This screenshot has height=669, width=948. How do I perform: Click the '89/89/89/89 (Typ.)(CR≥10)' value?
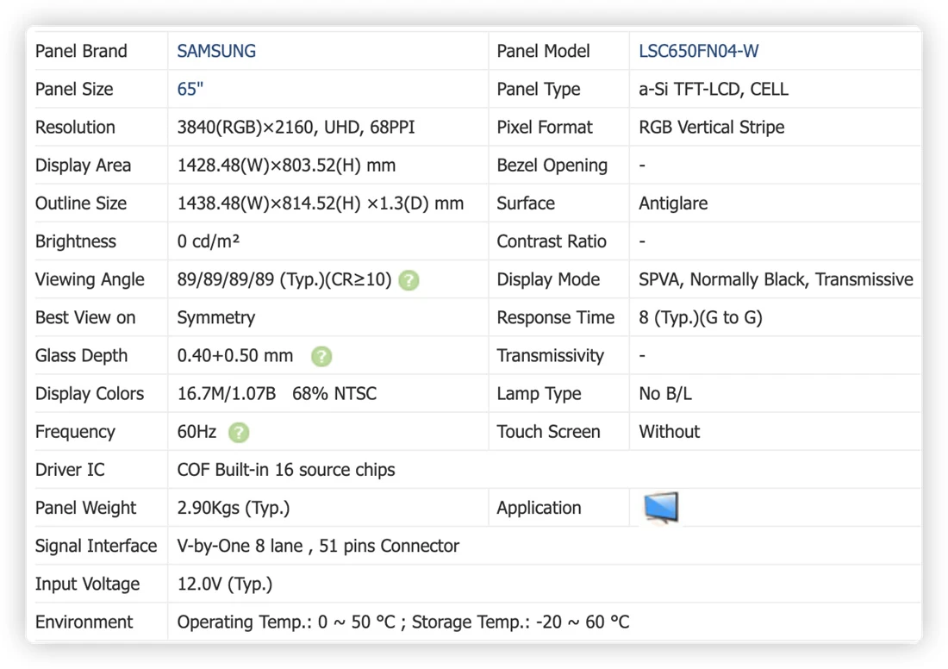[284, 279]
